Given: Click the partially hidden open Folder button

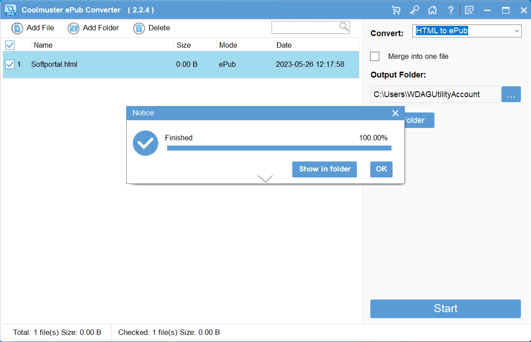Looking at the screenshot, I should 420,120.
